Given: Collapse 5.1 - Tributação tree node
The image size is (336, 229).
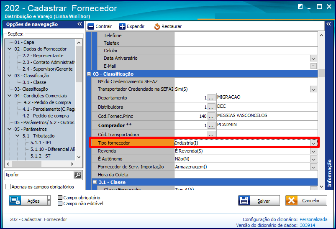Looking at the screenshot, I should coord(17,136).
